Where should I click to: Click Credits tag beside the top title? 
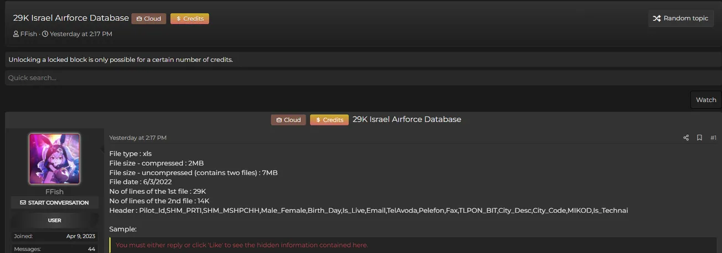(189, 19)
